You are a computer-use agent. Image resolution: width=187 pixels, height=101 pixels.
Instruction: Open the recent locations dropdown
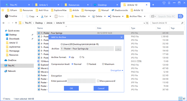pyautogui.click(x=13, y=23)
